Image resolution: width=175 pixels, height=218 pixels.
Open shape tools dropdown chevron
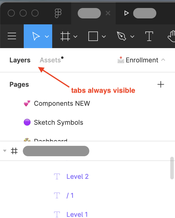pos(104,37)
